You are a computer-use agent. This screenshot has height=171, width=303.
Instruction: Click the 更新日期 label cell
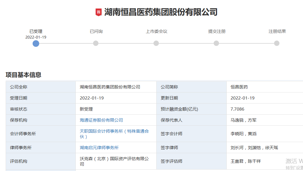(192, 98)
